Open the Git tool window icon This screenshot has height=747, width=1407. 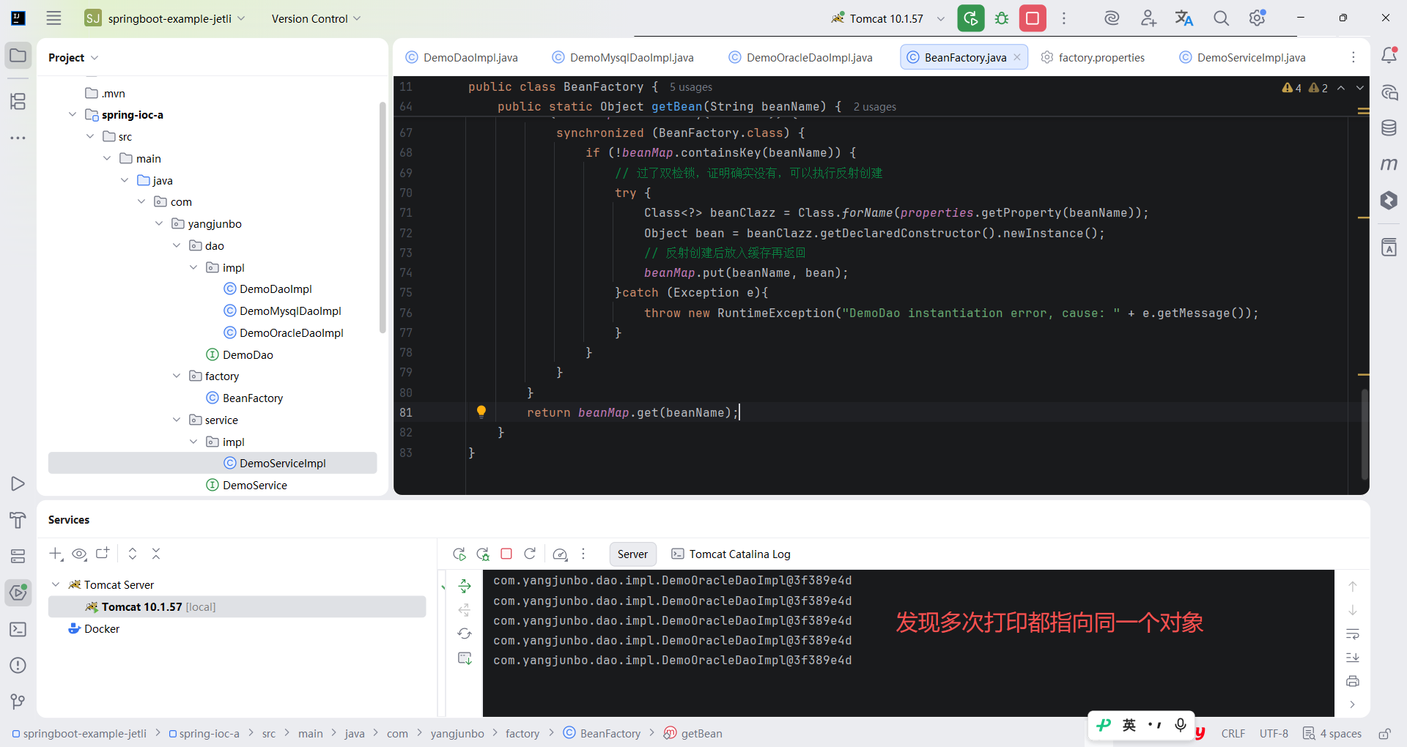tap(18, 702)
